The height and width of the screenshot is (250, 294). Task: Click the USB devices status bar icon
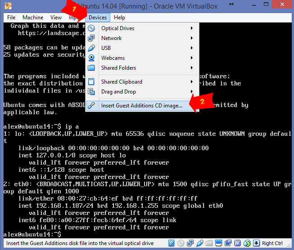(x=200, y=243)
